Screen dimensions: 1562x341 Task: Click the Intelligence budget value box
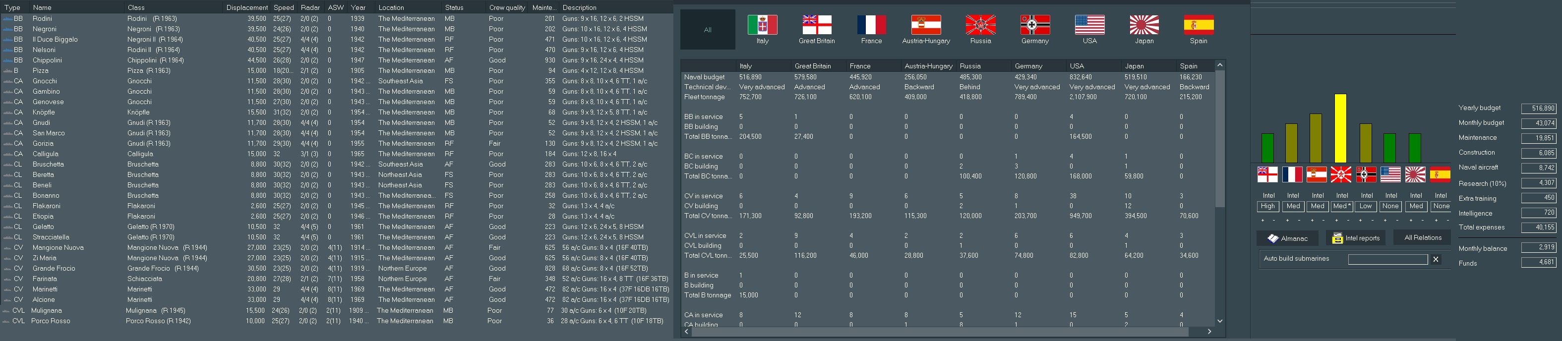click(x=1538, y=213)
